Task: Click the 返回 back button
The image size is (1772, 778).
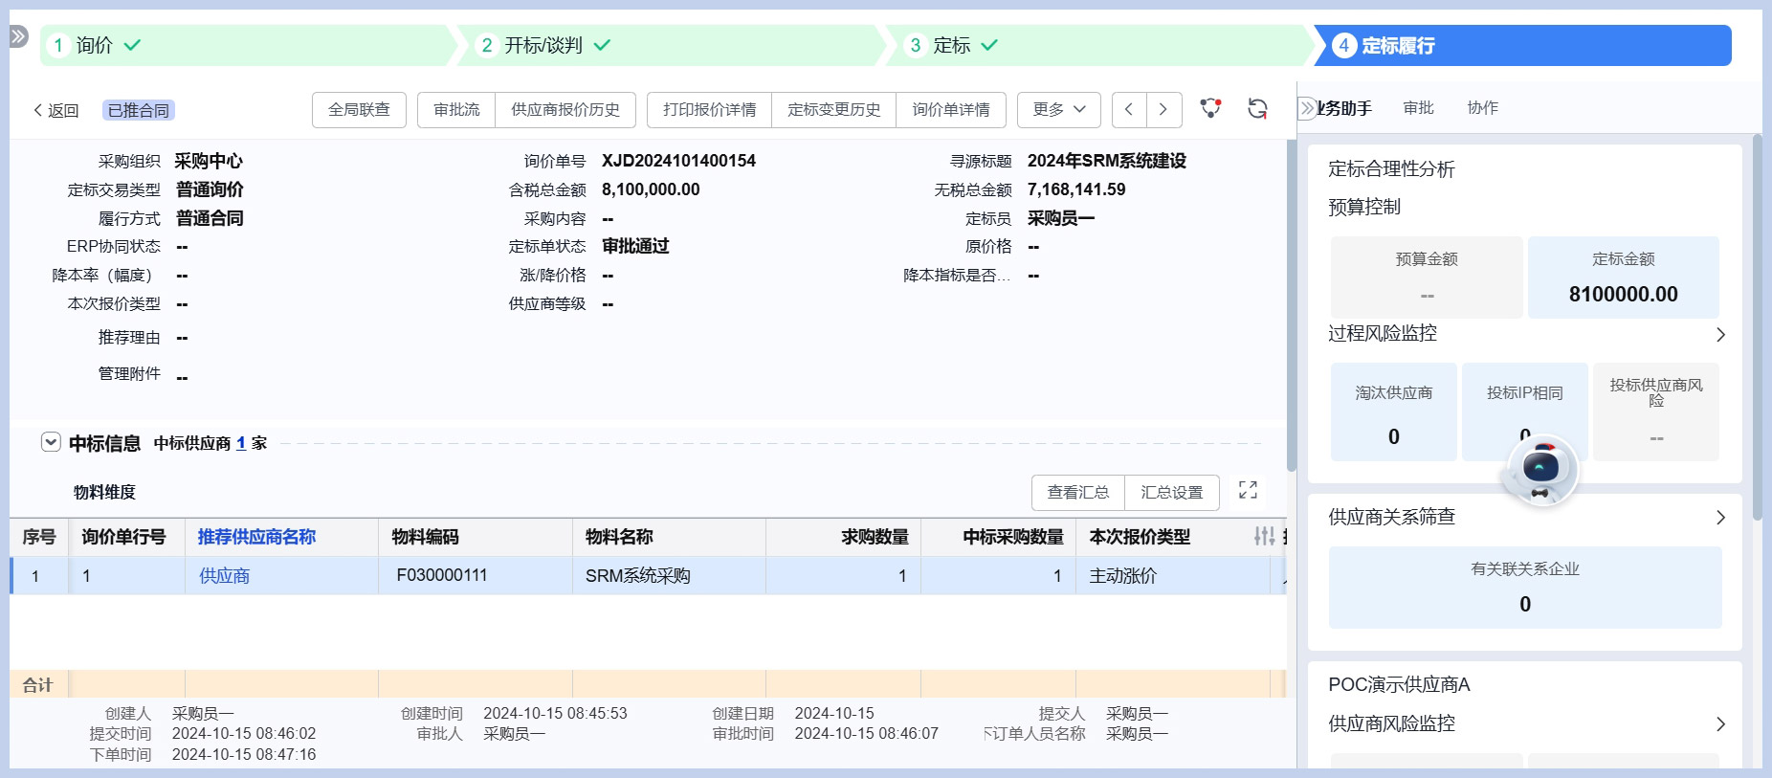Action: pos(55,110)
